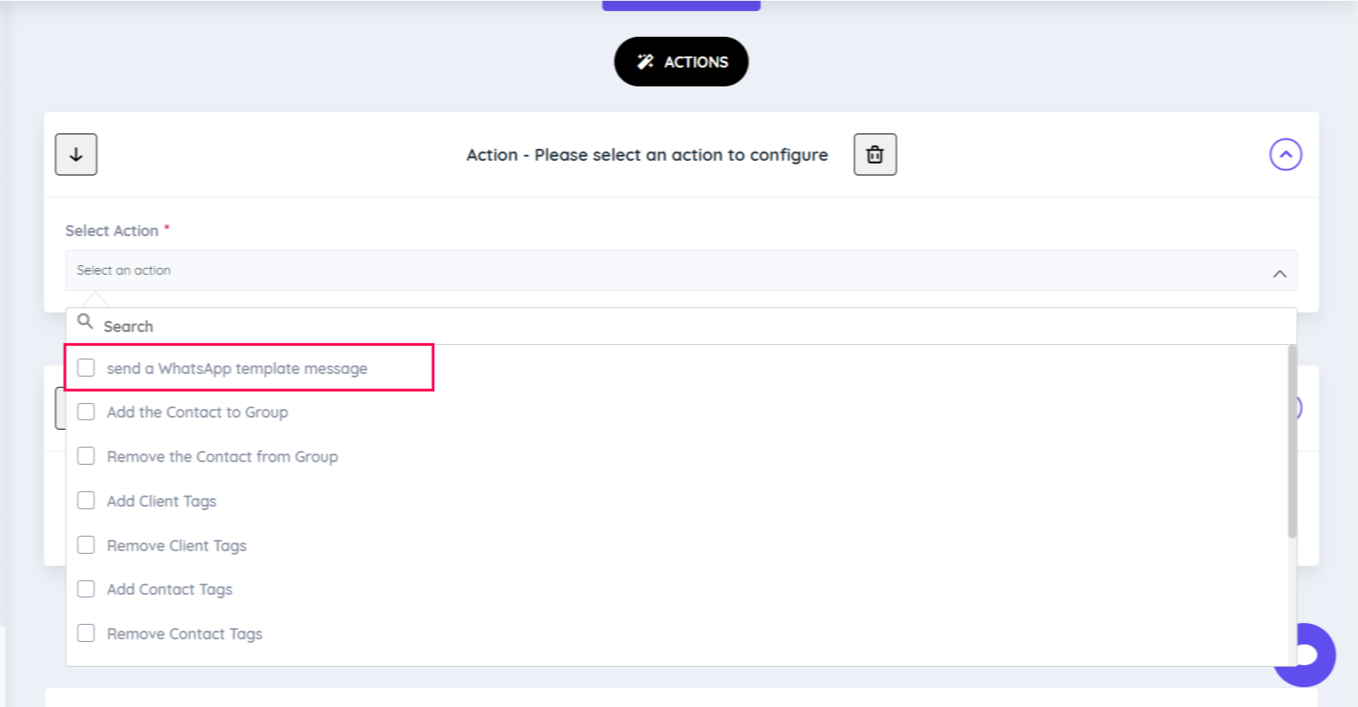Click the magic wand icon in ACTIONS
1358x707 pixels.
coord(645,62)
